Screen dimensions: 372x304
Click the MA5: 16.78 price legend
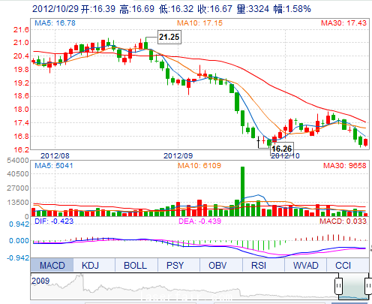click(x=55, y=23)
